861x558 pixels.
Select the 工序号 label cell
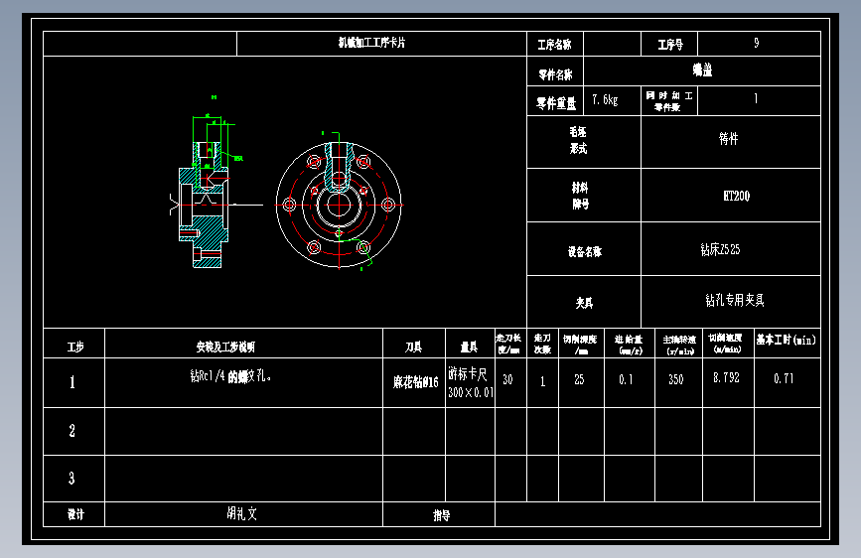point(669,44)
